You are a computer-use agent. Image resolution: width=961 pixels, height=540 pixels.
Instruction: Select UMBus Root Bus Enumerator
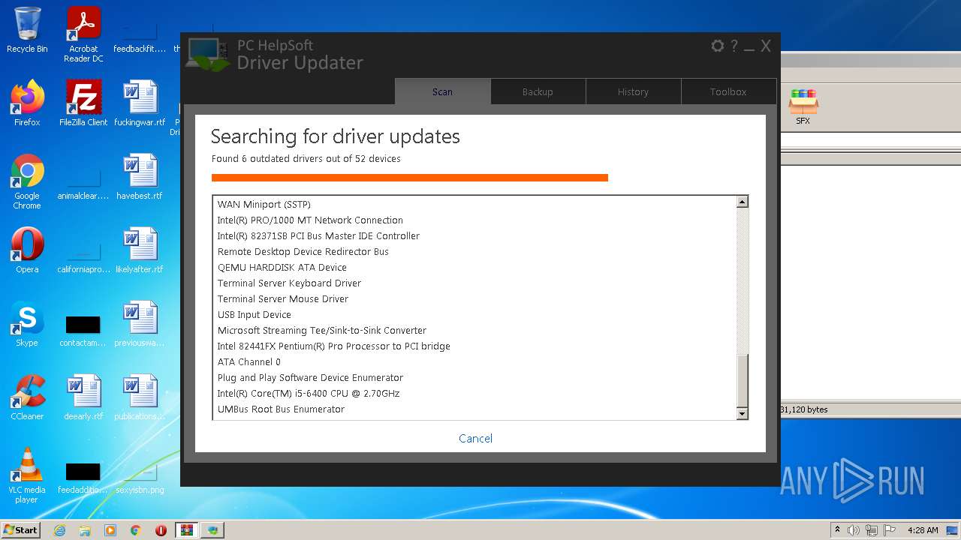(x=281, y=409)
